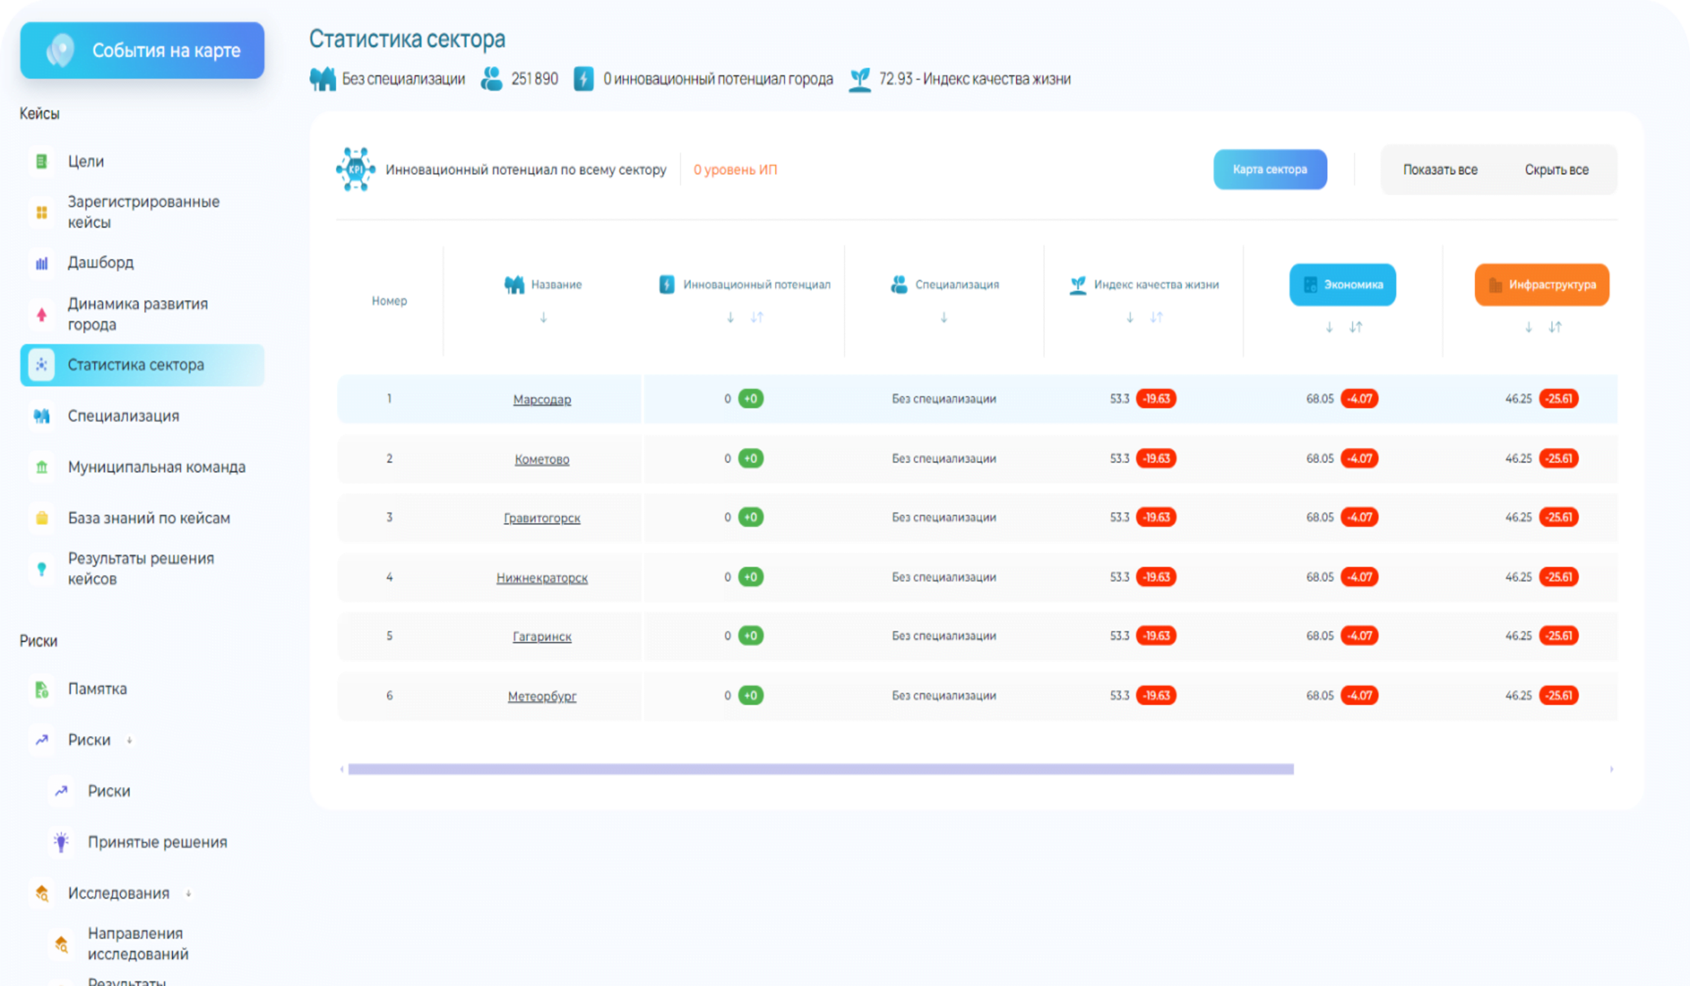Collapse the Исследования submenu arrow
Screen dimensions: 1690x986
pyautogui.click(x=188, y=894)
